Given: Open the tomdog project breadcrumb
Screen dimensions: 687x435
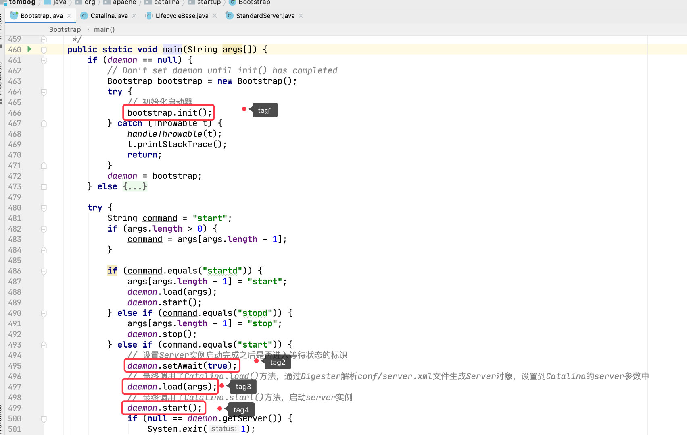Looking at the screenshot, I should pos(22,2).
